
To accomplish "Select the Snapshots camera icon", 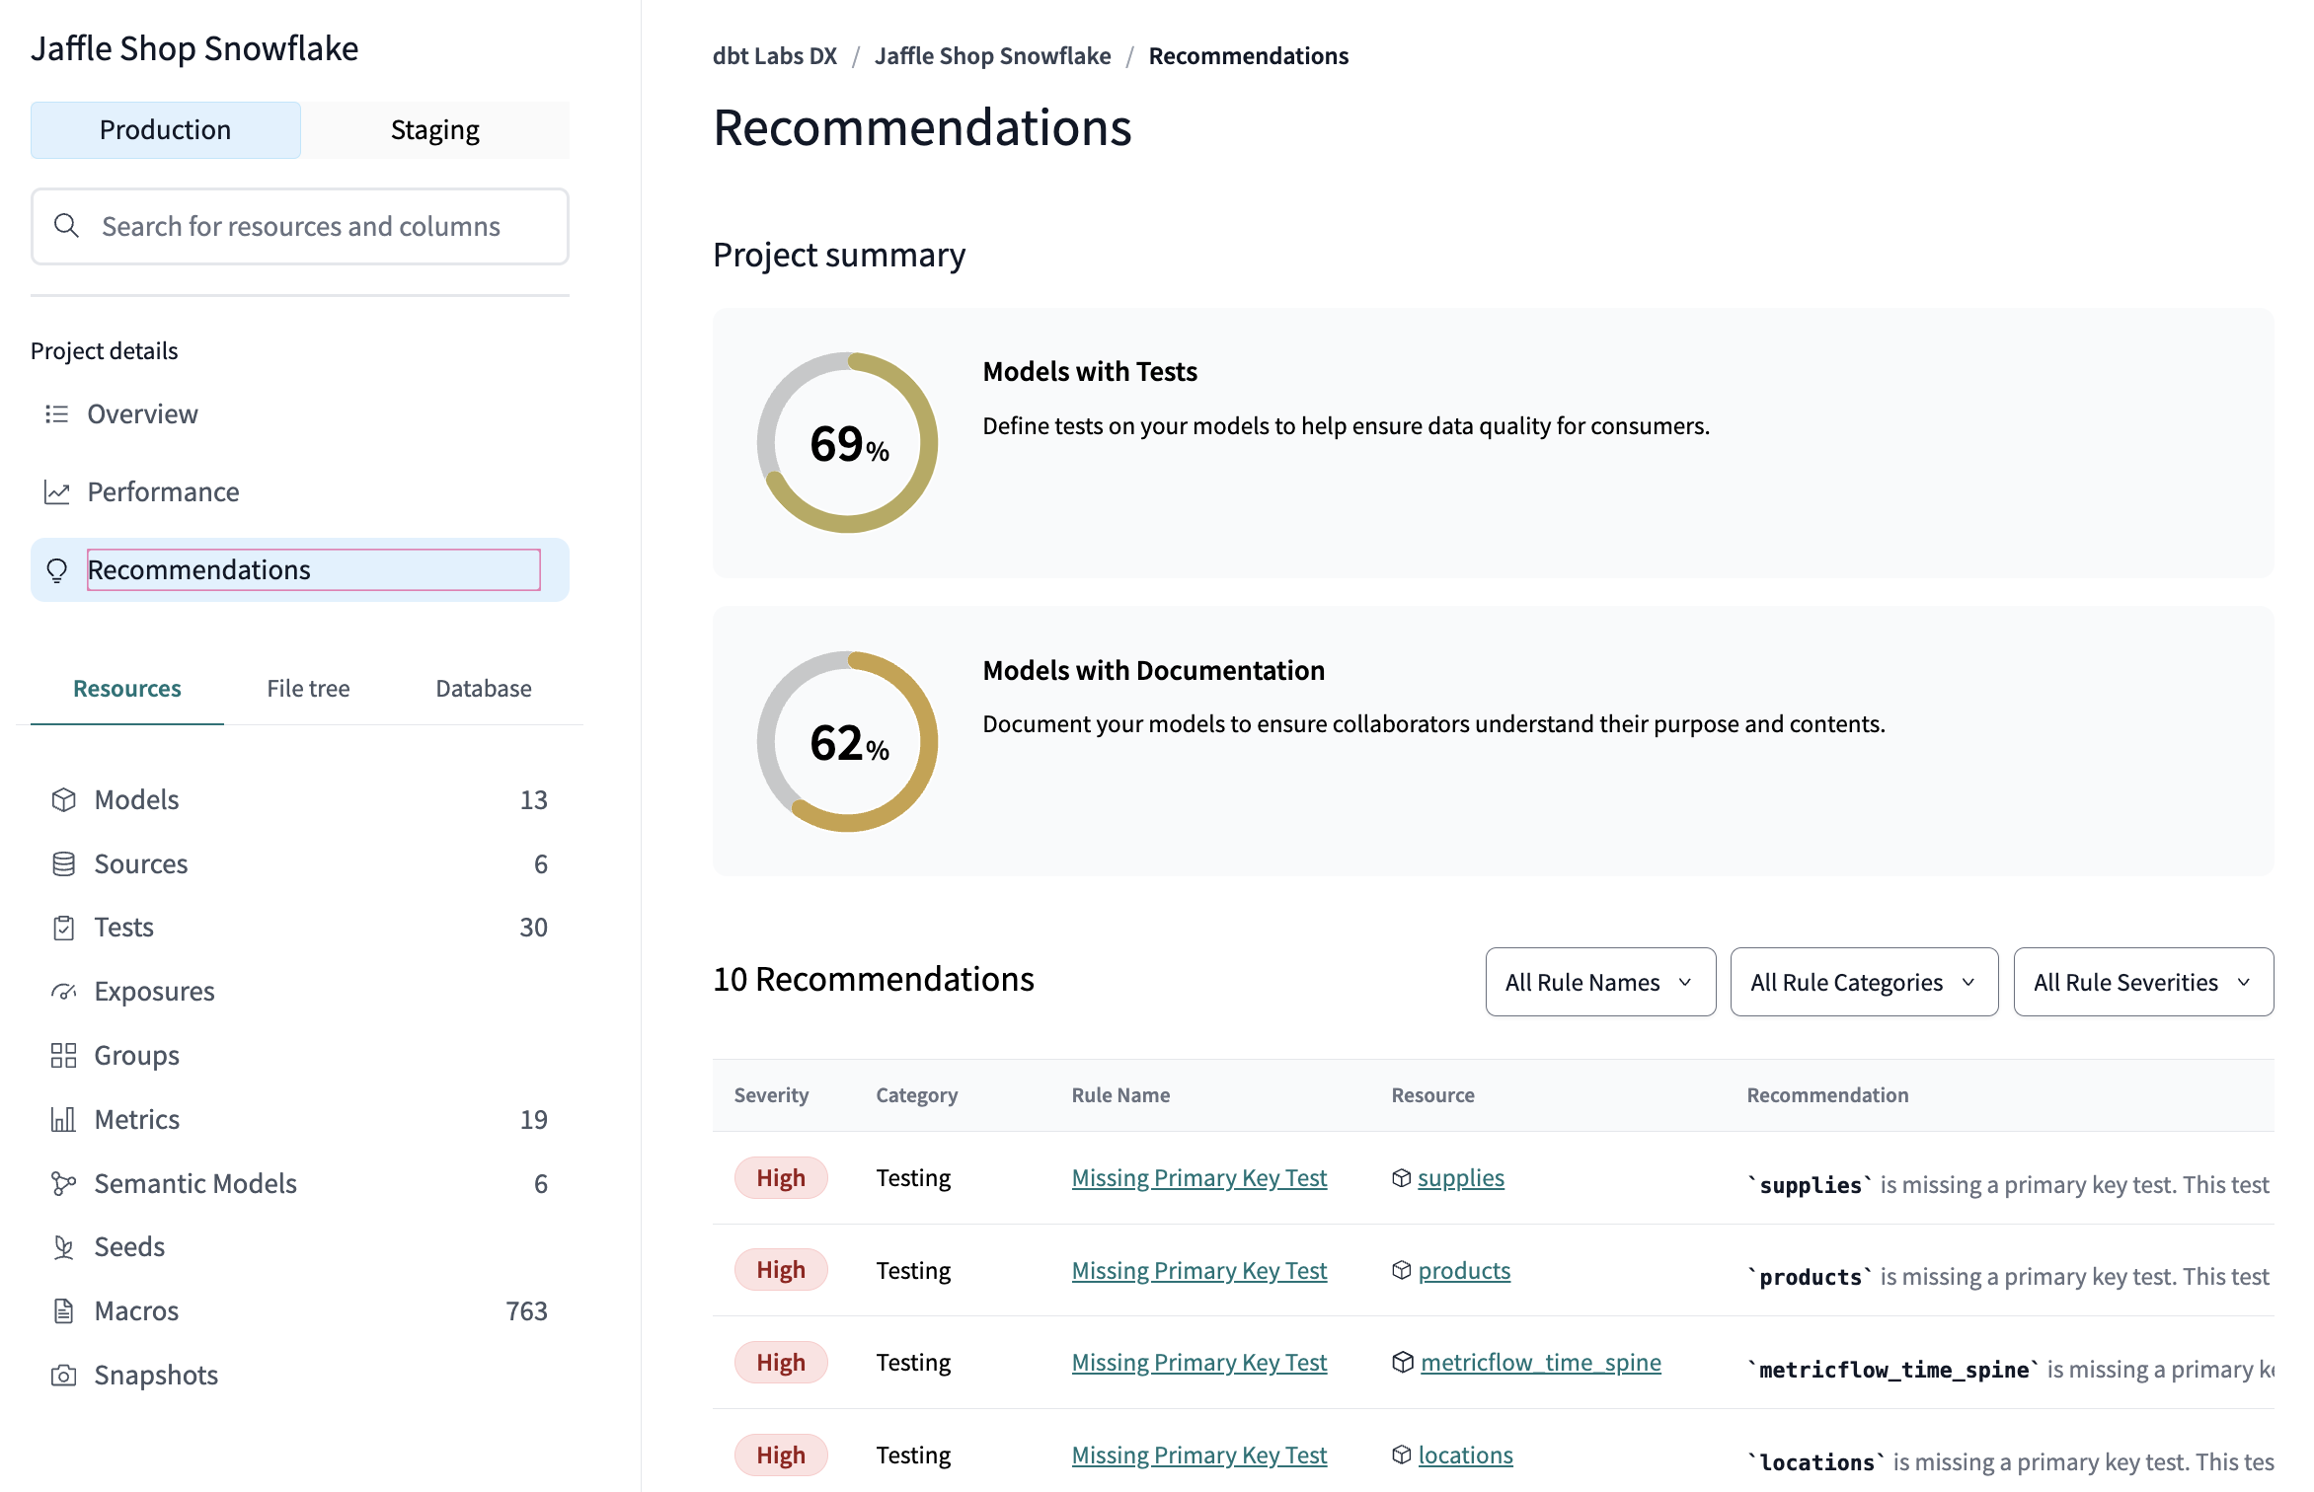I will 64,1374.
